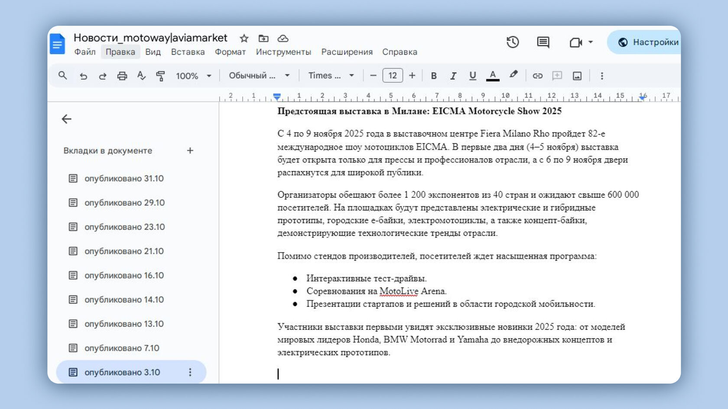Open the 100% zoom dropdown
Screen dimensions: 728x409
(193, 76)
